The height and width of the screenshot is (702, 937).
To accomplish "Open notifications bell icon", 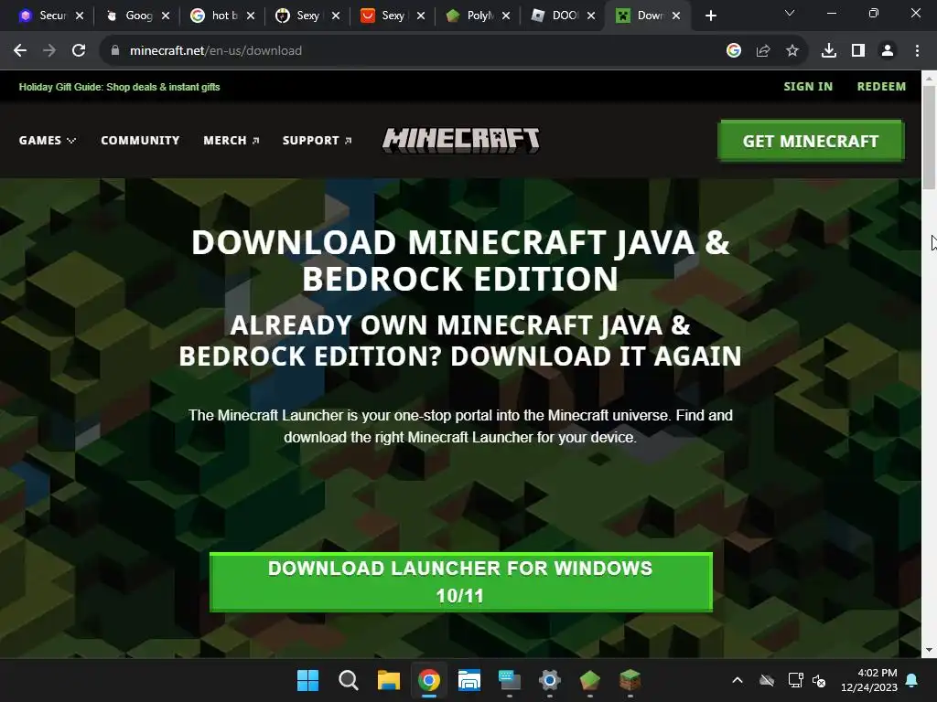I will pyautogui.click(x=912, y=680).
